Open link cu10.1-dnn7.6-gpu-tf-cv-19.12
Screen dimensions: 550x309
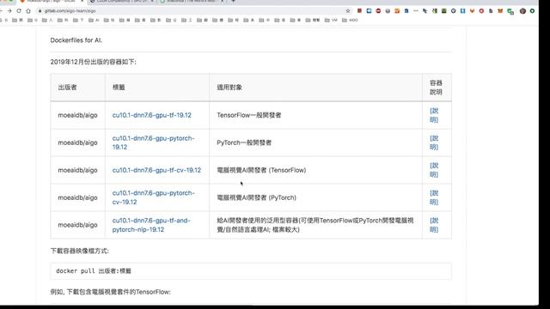[x=156, y=170]
